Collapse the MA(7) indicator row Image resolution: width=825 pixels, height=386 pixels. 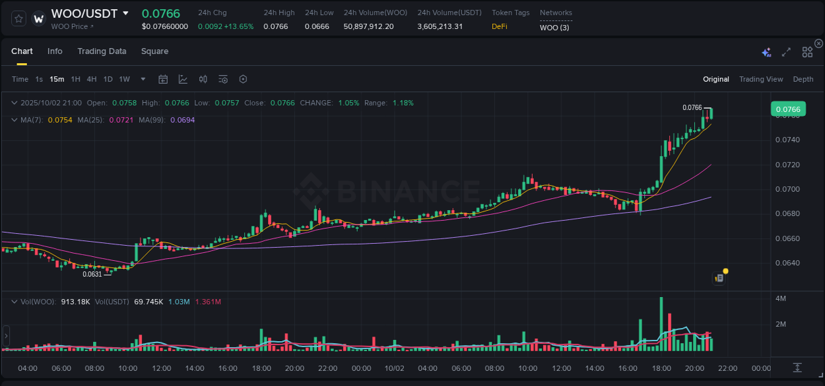[x=14, y=120]
